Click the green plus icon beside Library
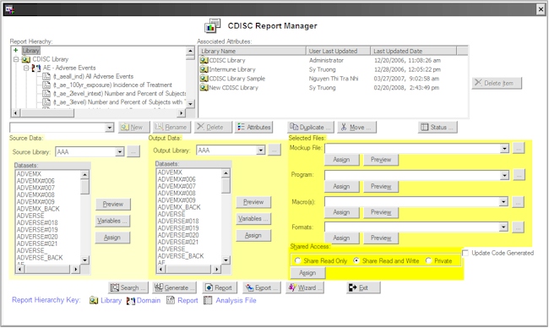 (x=15, y=51)
